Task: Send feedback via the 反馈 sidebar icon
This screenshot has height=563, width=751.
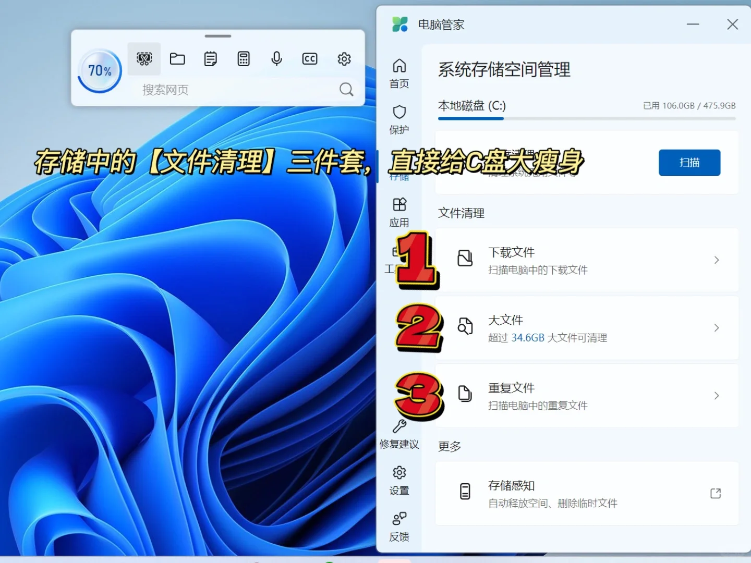Action: coord(399,525)
